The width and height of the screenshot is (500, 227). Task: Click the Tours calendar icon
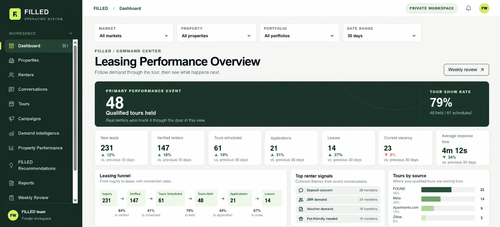pyautogui.click(x=11, y=104)
